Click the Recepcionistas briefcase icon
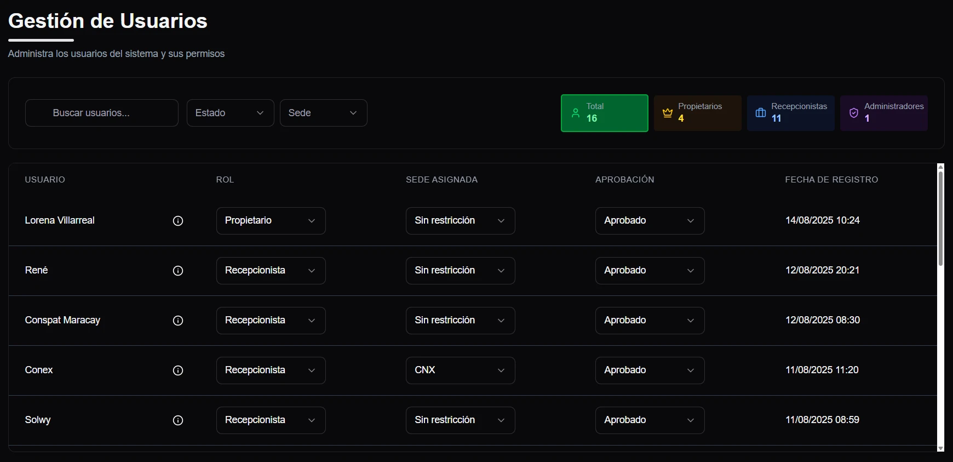 pyautogui.click(x=761, y=113)
